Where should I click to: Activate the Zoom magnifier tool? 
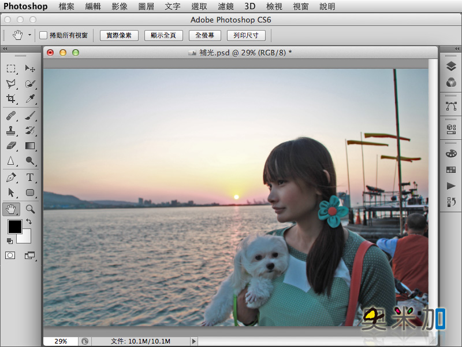click(31, 209)
